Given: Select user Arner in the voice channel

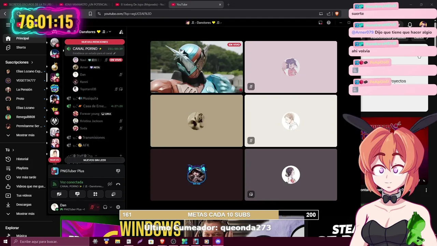Looking at the screenshot, I should tap(97, 67).
